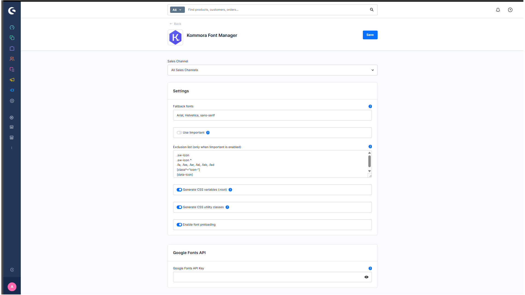Toggle Generate CSS variables (:root) off
This screenshot has width=525, height=295.
179,190
